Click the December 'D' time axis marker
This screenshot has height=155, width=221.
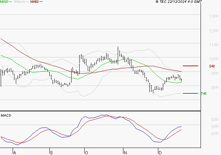[x=160, y=153]
